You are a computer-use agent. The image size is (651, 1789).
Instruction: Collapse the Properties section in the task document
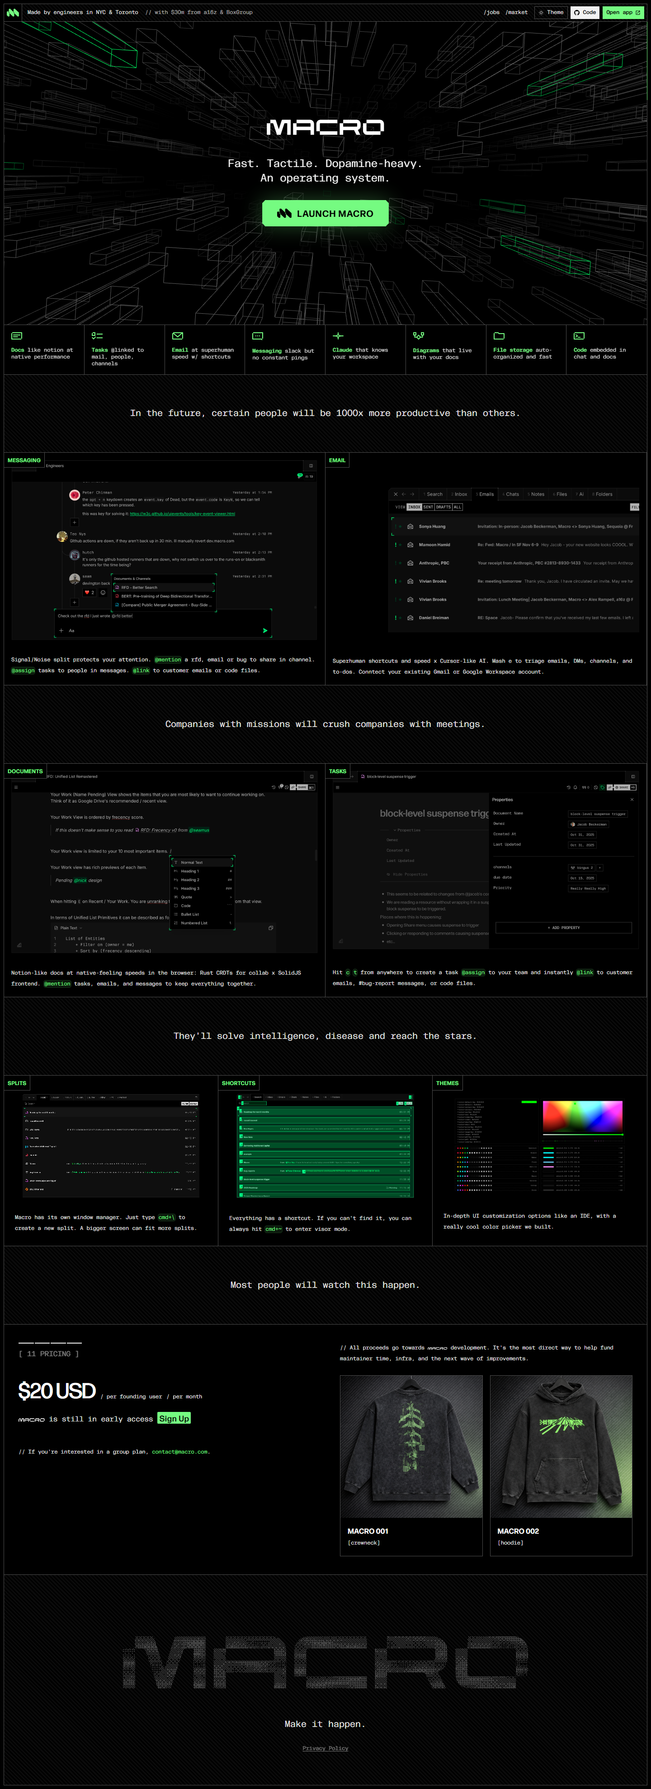[x=407, y=830]
